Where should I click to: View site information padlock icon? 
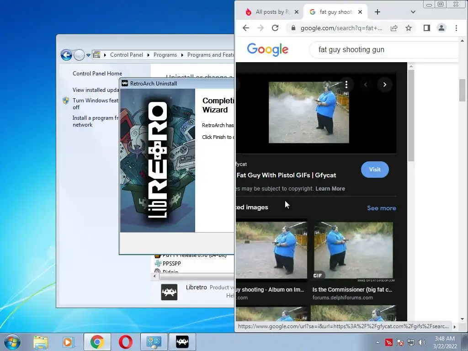point(293,28)
